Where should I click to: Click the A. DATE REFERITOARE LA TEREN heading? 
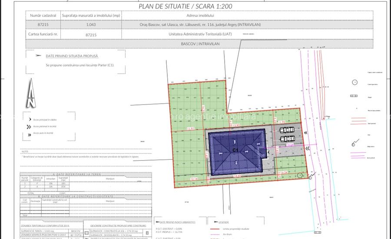pos(77,174)
